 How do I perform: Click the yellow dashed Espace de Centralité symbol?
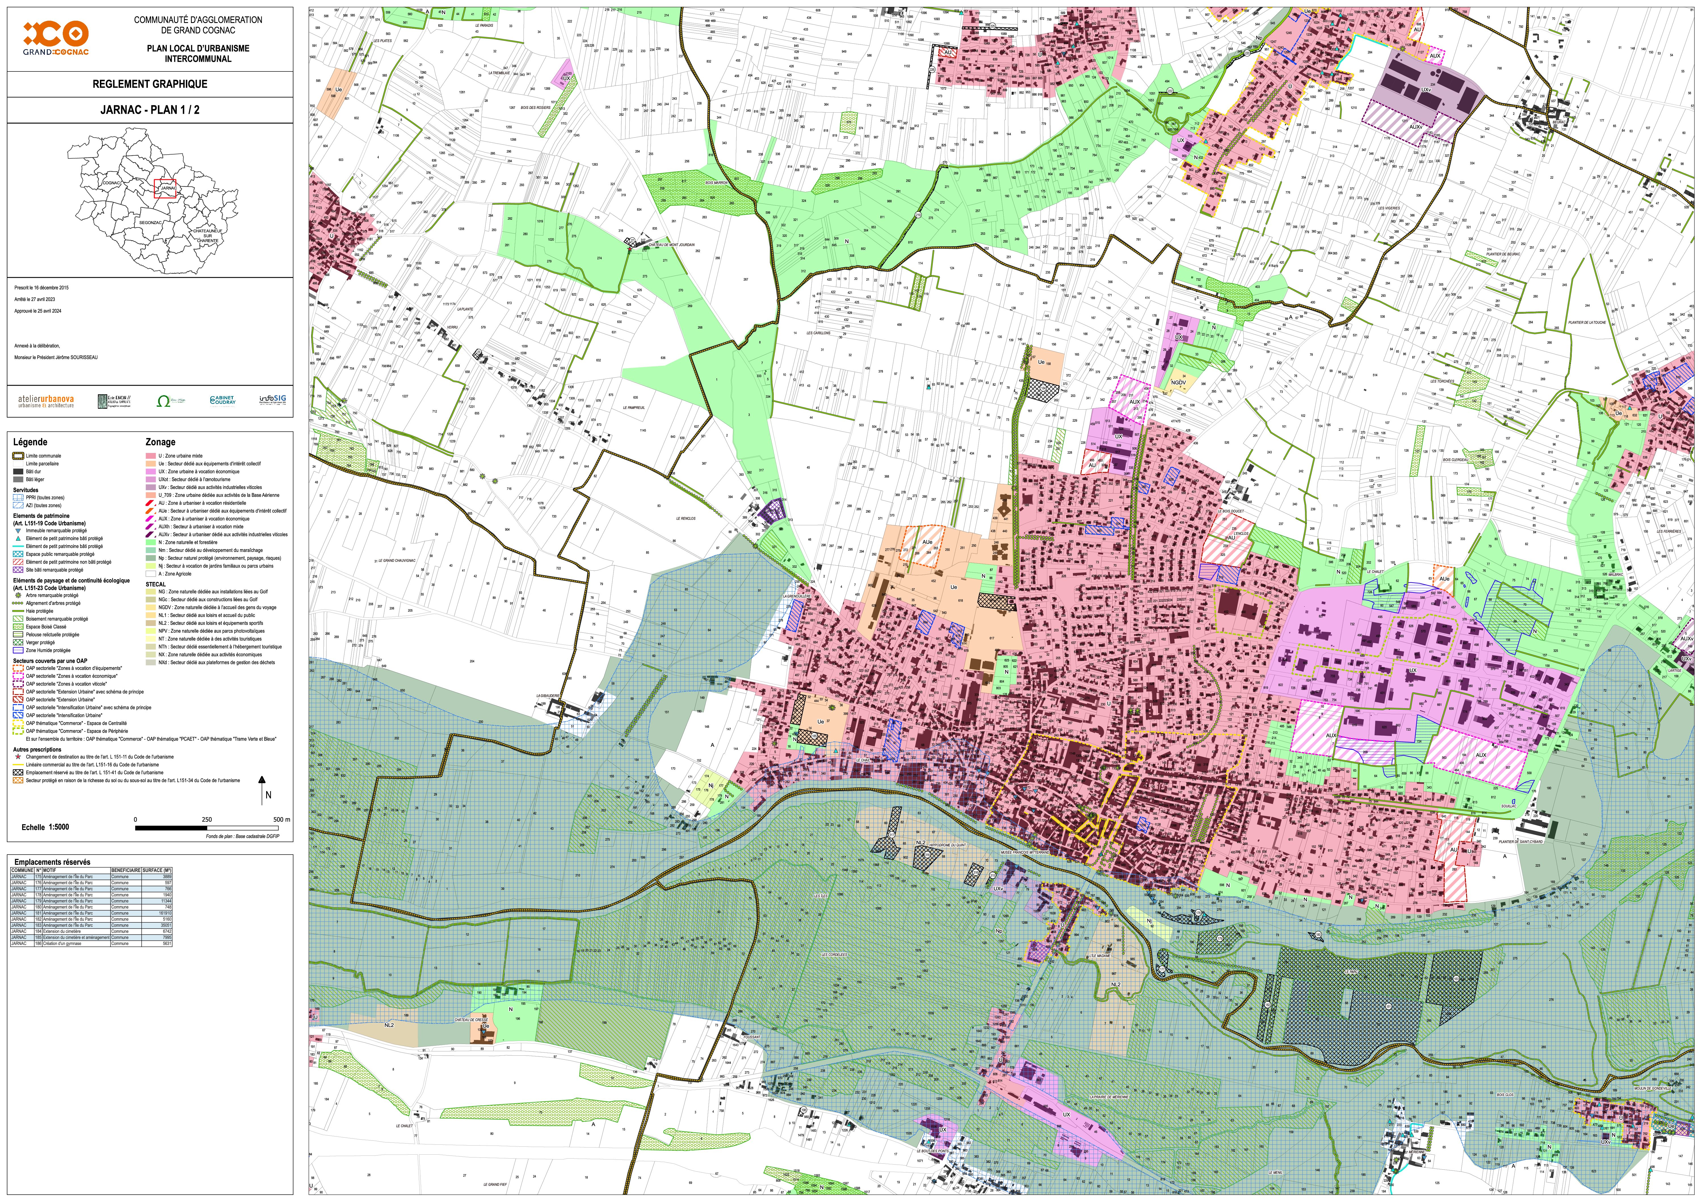click(x=18, y=723)
